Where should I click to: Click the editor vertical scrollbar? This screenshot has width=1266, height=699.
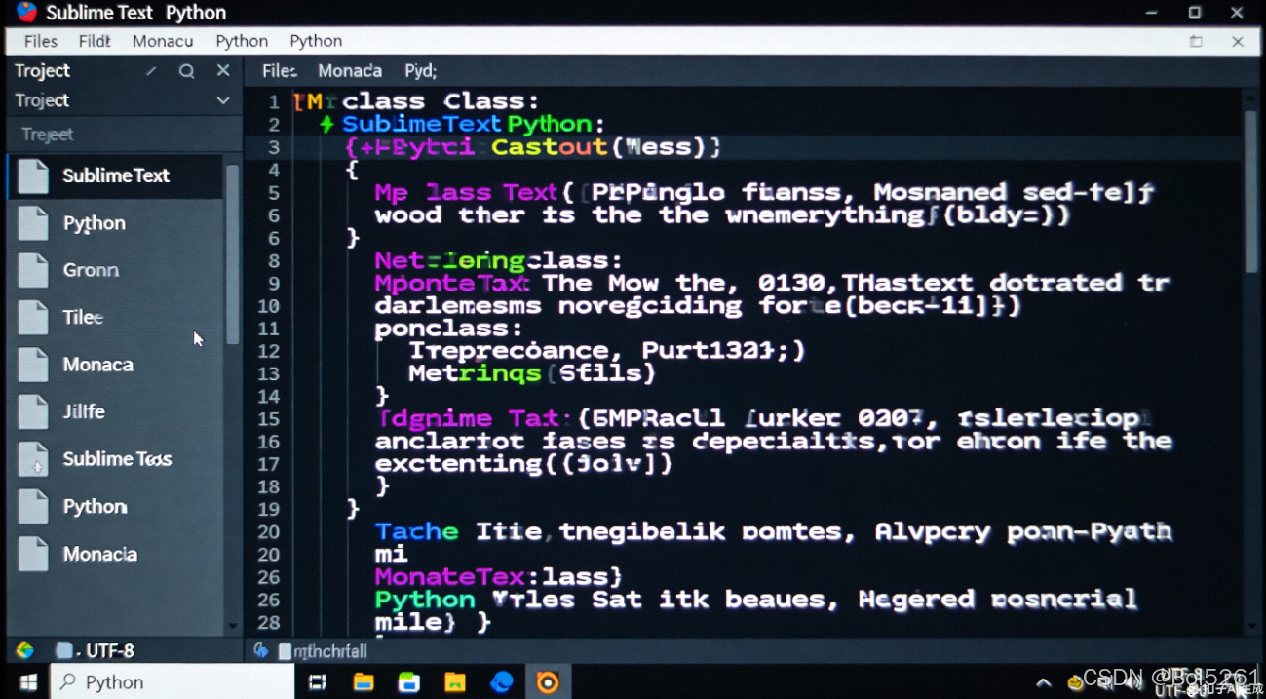tap(1251, 190)
